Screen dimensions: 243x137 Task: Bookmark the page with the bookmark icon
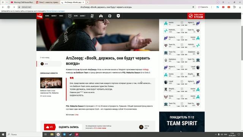click(193, 7)
